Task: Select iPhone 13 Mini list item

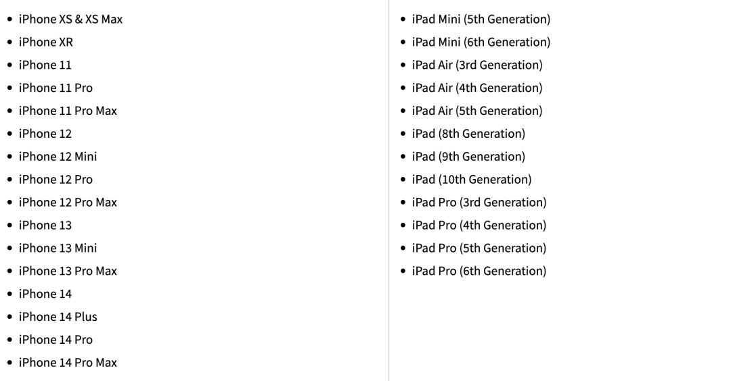Action: tap(58, 248)
